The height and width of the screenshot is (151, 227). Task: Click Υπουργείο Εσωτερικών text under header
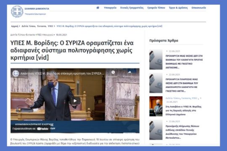35,14
